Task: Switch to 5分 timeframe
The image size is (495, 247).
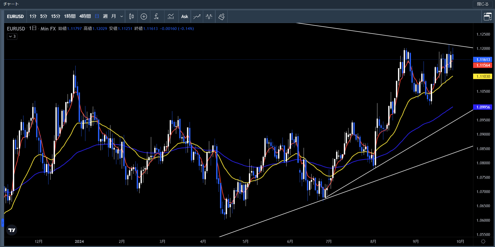Action: [44, 16]
